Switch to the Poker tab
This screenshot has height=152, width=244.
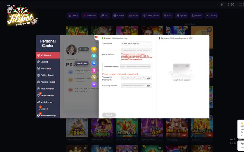point(196,16)
